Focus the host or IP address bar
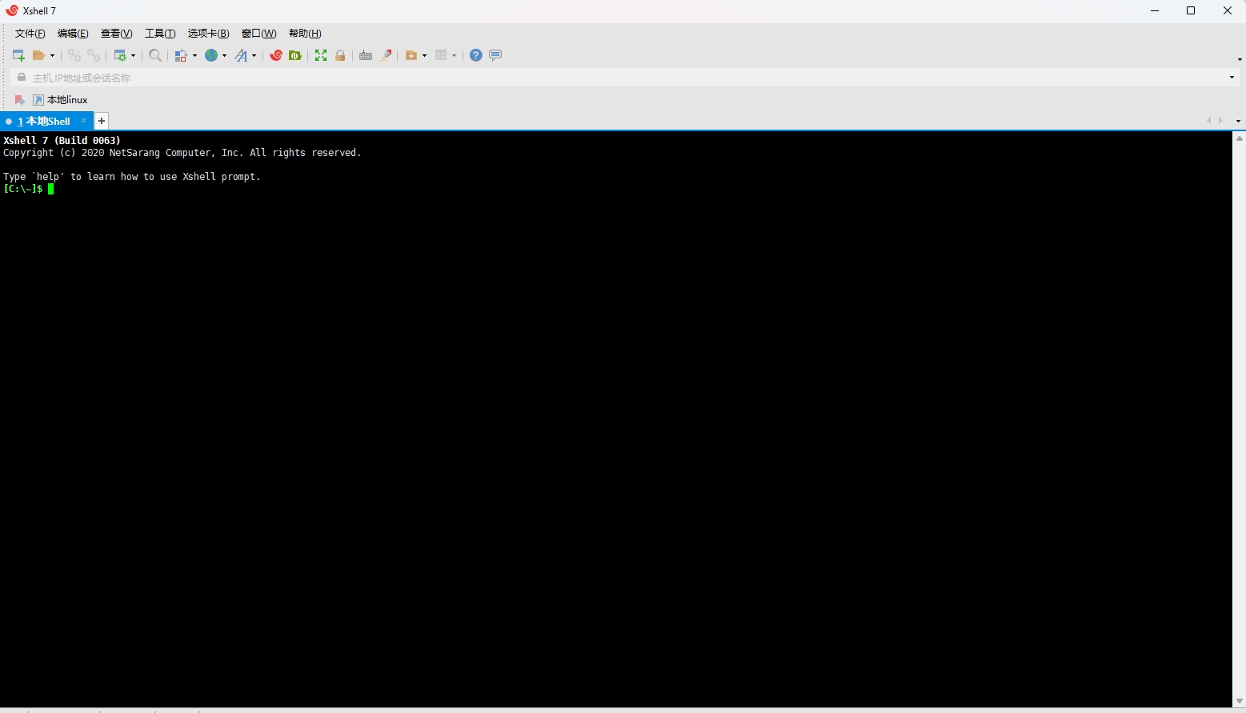Screen dimensions: 1246x713 (624, 78)
